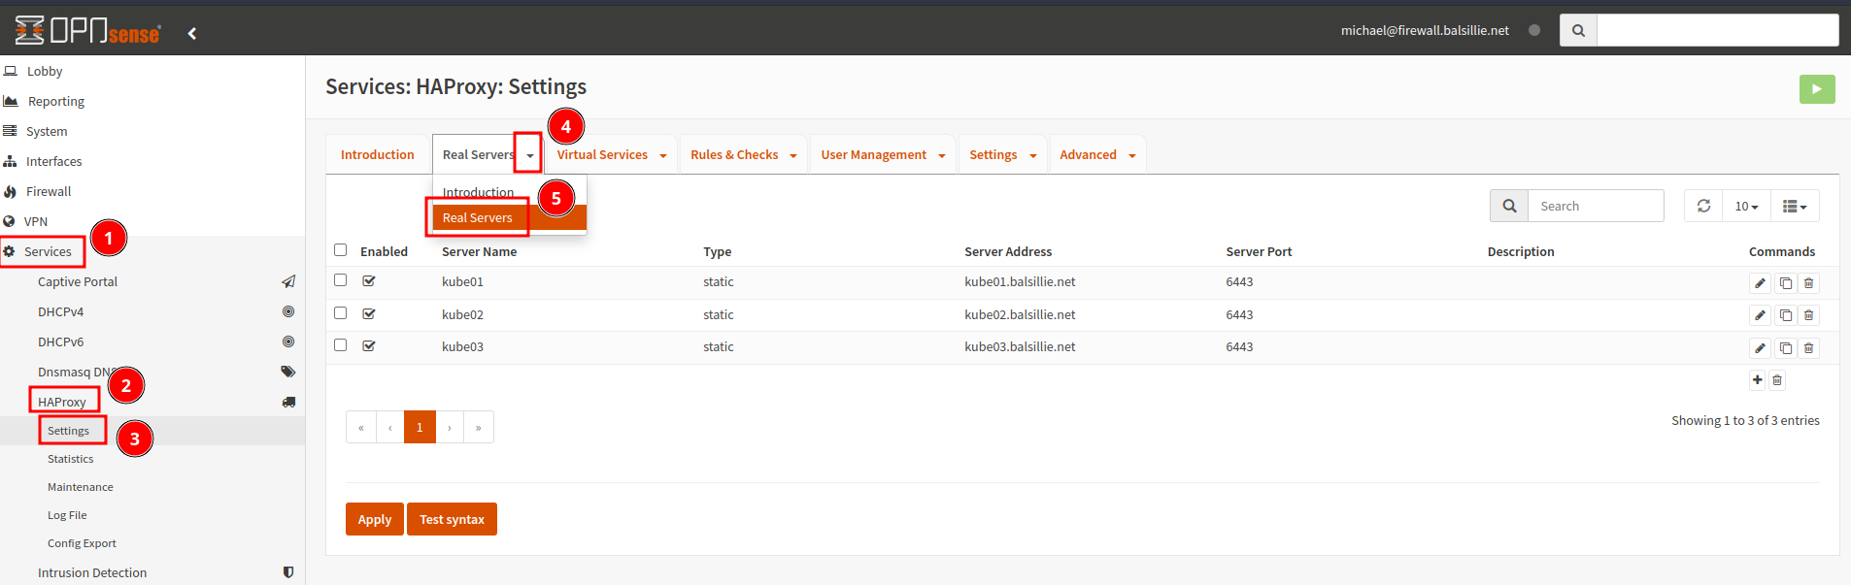
Task: Open the Settings tab dropdown
Action: (1033, 155)
